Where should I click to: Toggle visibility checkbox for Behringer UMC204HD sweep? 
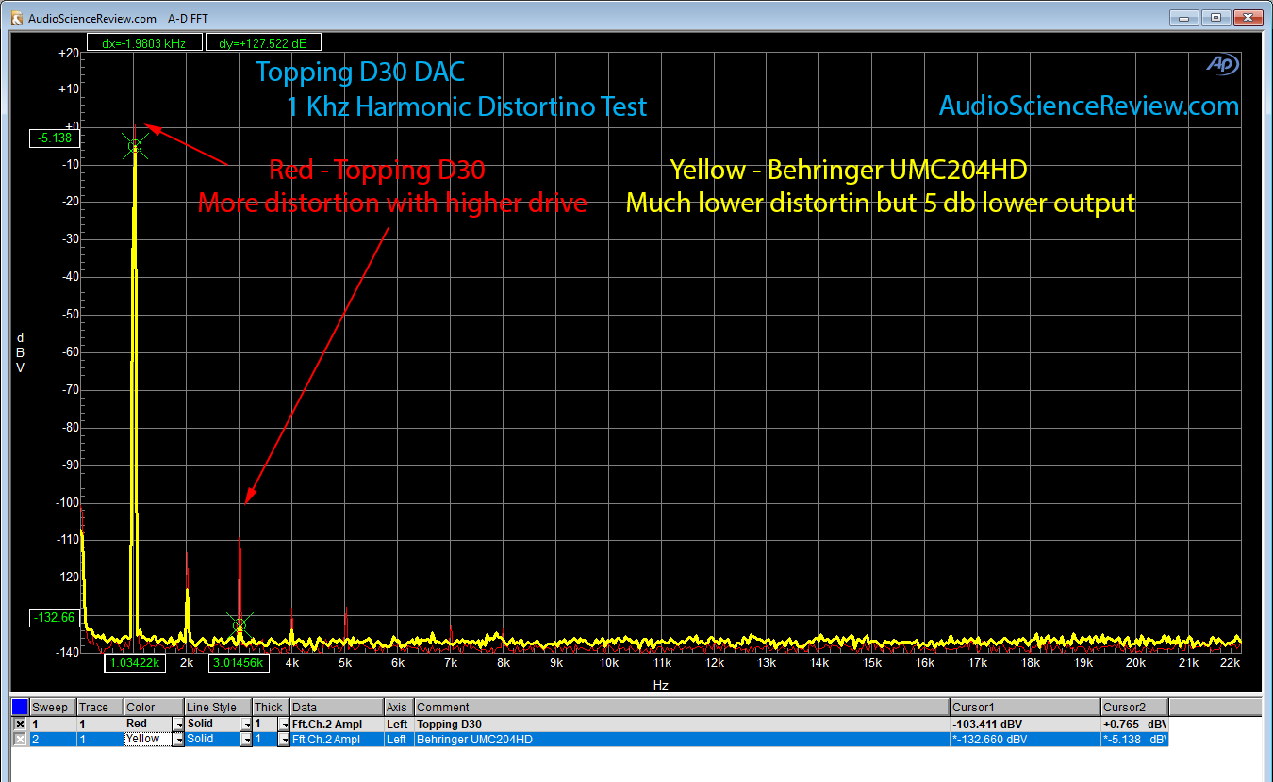pyautogui.click(x=20, y=740)
